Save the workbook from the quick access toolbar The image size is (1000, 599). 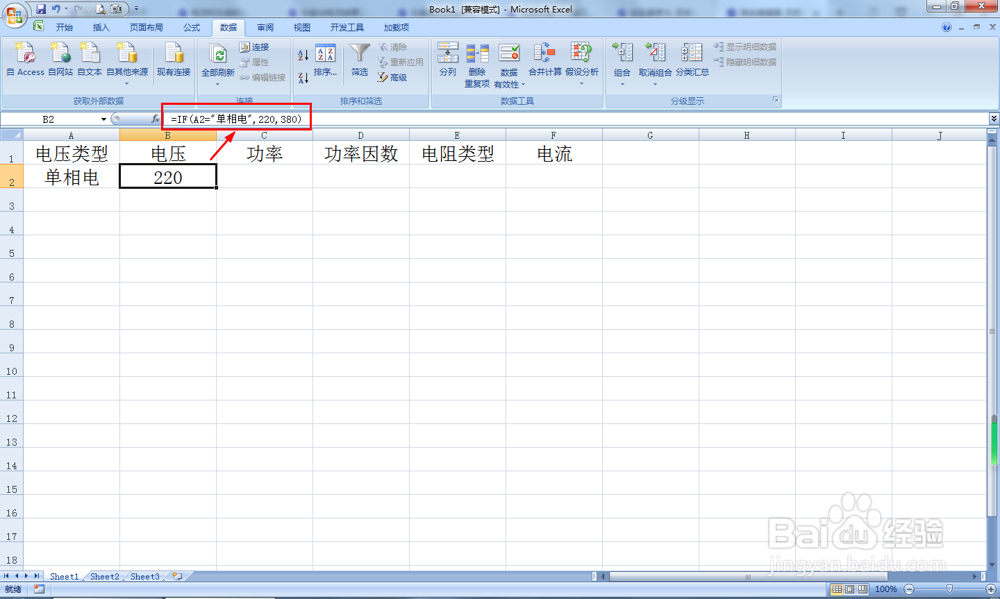pyautogui.click(x=41, y=9)
